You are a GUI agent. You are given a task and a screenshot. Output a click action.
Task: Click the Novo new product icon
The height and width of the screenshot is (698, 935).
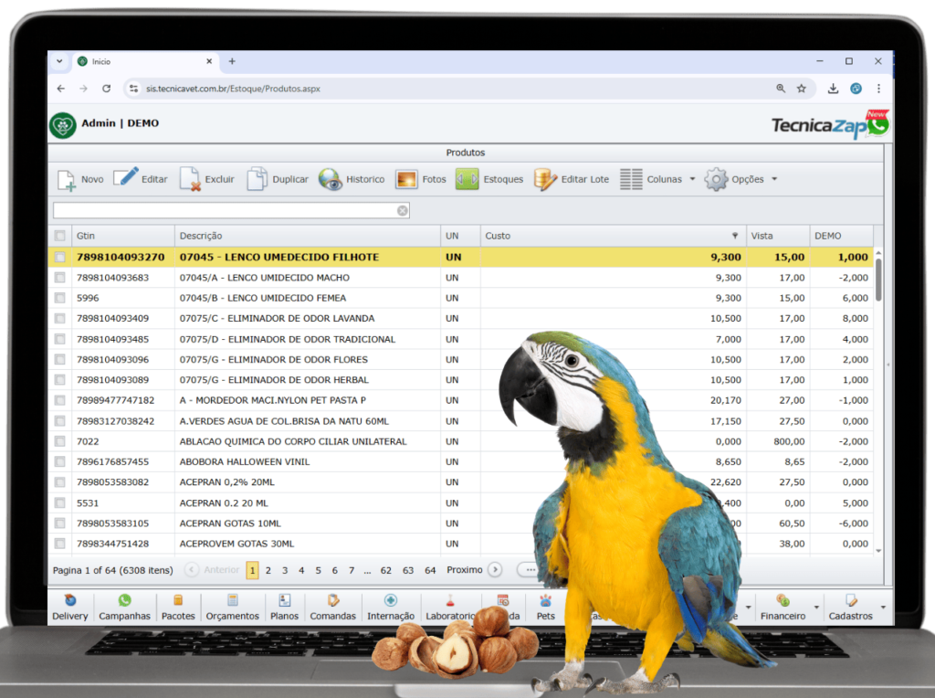tap(67, 179)
